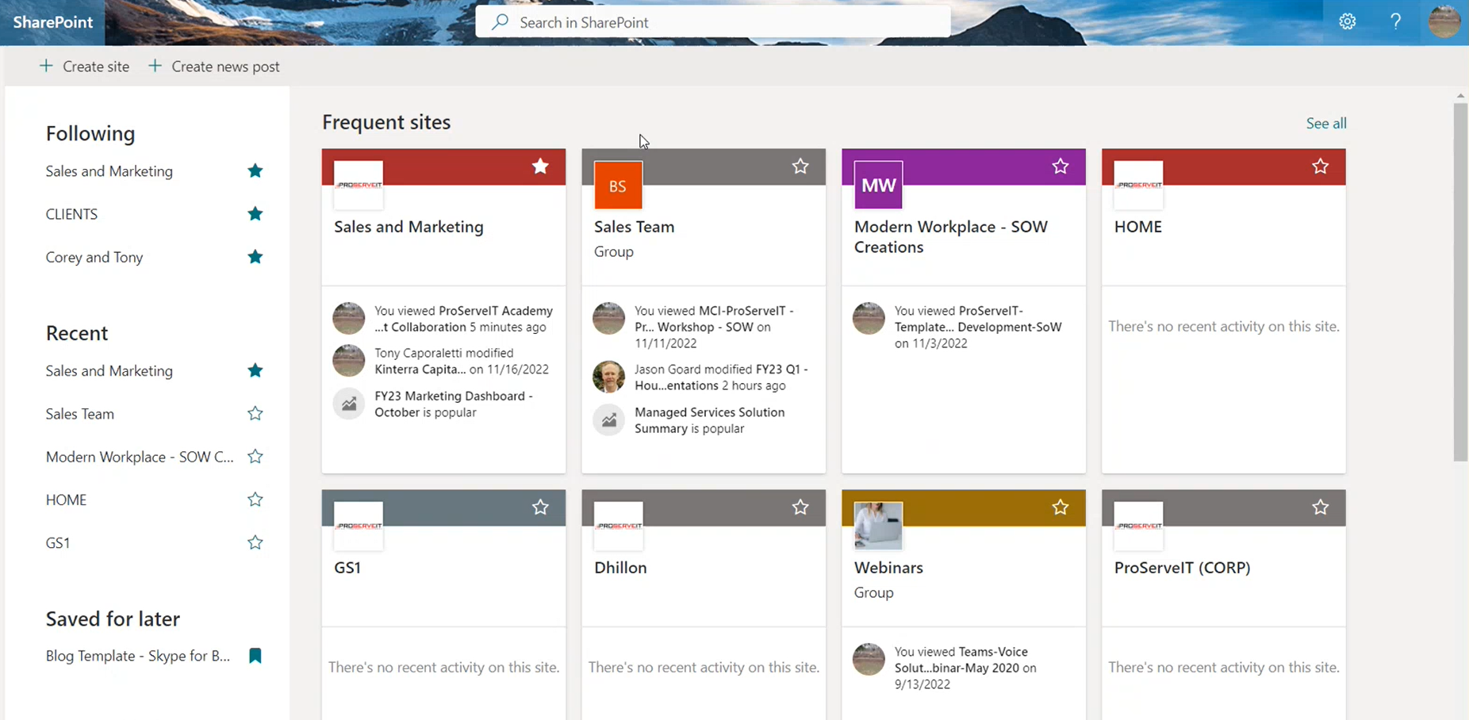
Task: Click the star on the ProServeIT (CORP) card
Action: point(1320,507)
